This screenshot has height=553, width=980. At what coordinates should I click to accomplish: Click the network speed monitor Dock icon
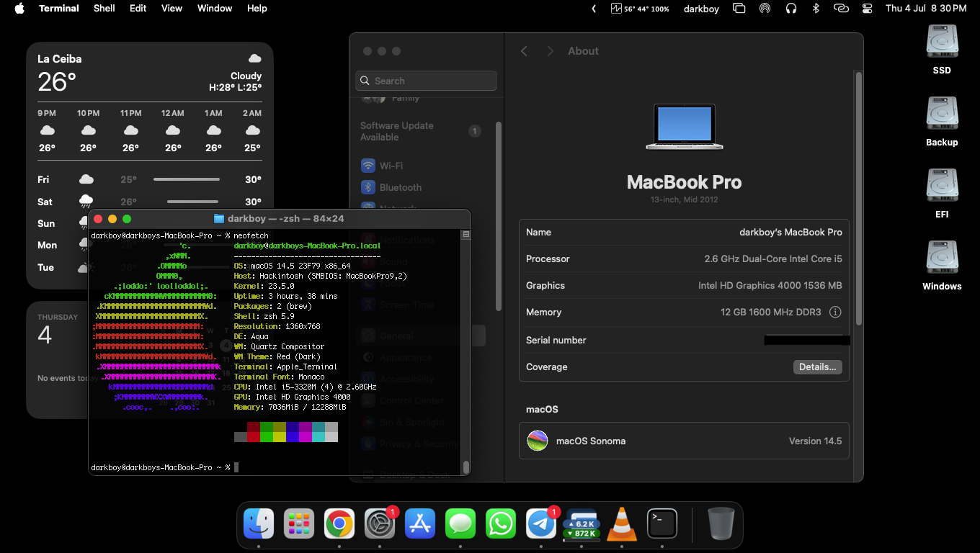[x=582, y=523]
